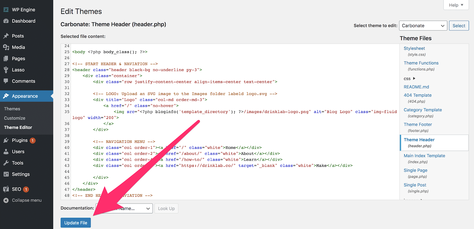Click the body_class code on line 25
The width and height of the screenshot is (474, 229).
pos(120,52)
